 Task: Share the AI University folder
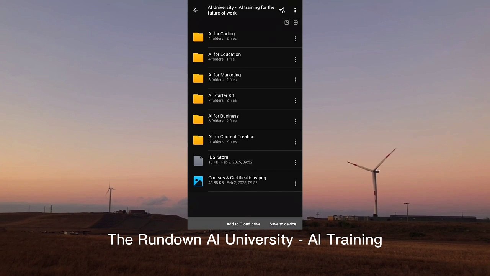pos(282,10)
